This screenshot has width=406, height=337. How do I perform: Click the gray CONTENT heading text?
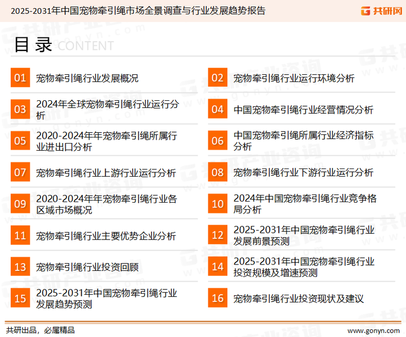[x=86, y=46]
